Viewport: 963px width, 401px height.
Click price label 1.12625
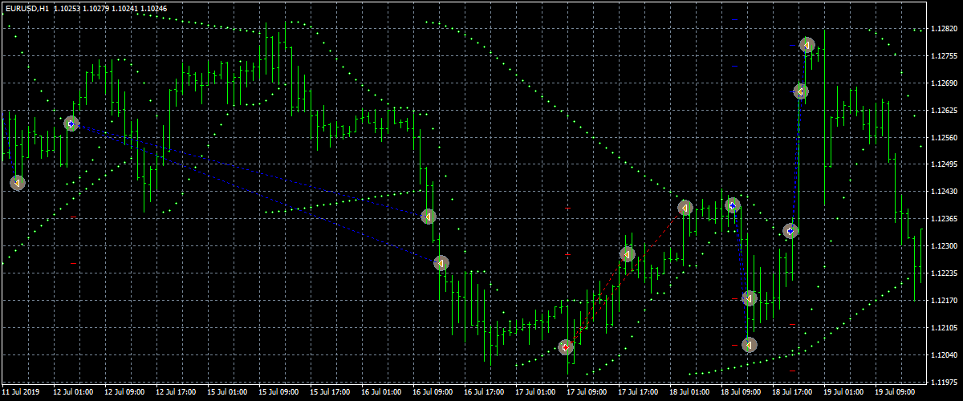944,110
